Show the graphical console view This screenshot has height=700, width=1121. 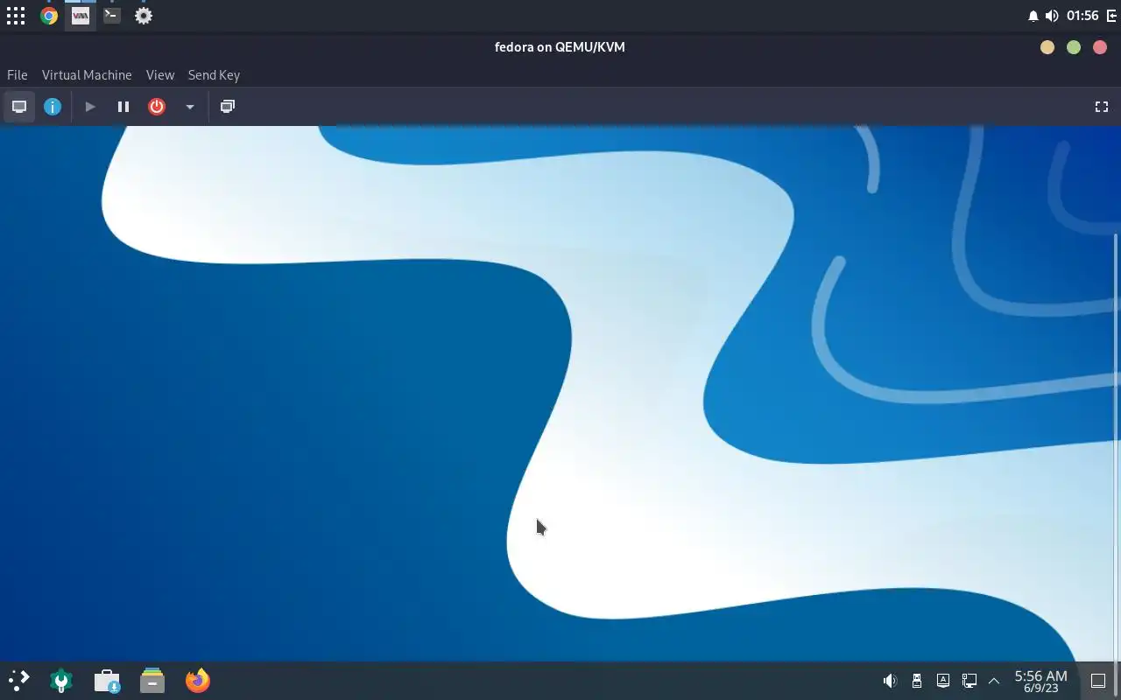coord(19,107)
